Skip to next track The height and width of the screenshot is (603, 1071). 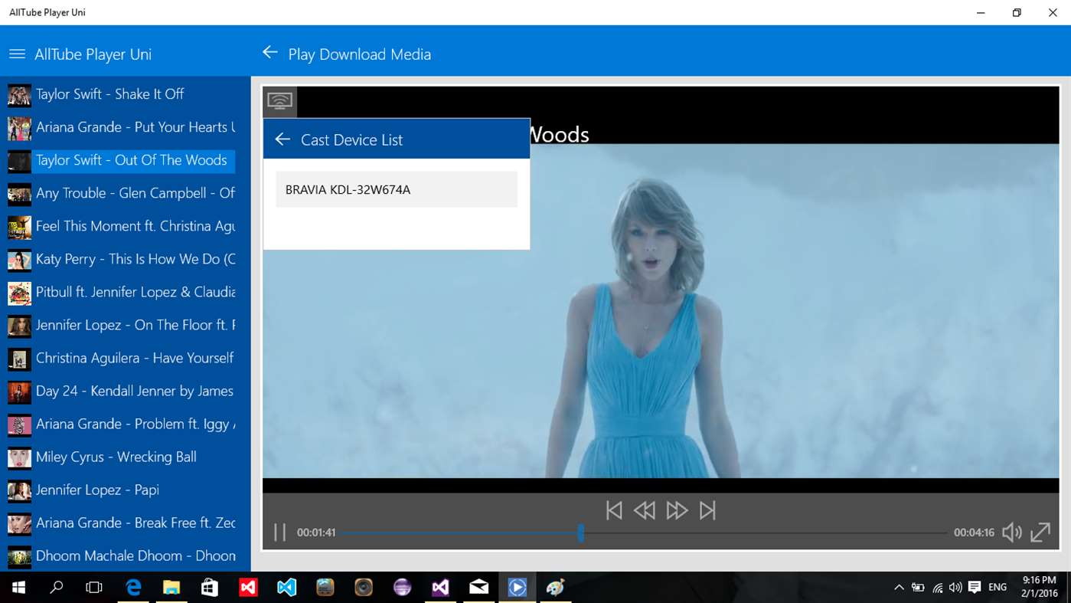pos(707,510)
